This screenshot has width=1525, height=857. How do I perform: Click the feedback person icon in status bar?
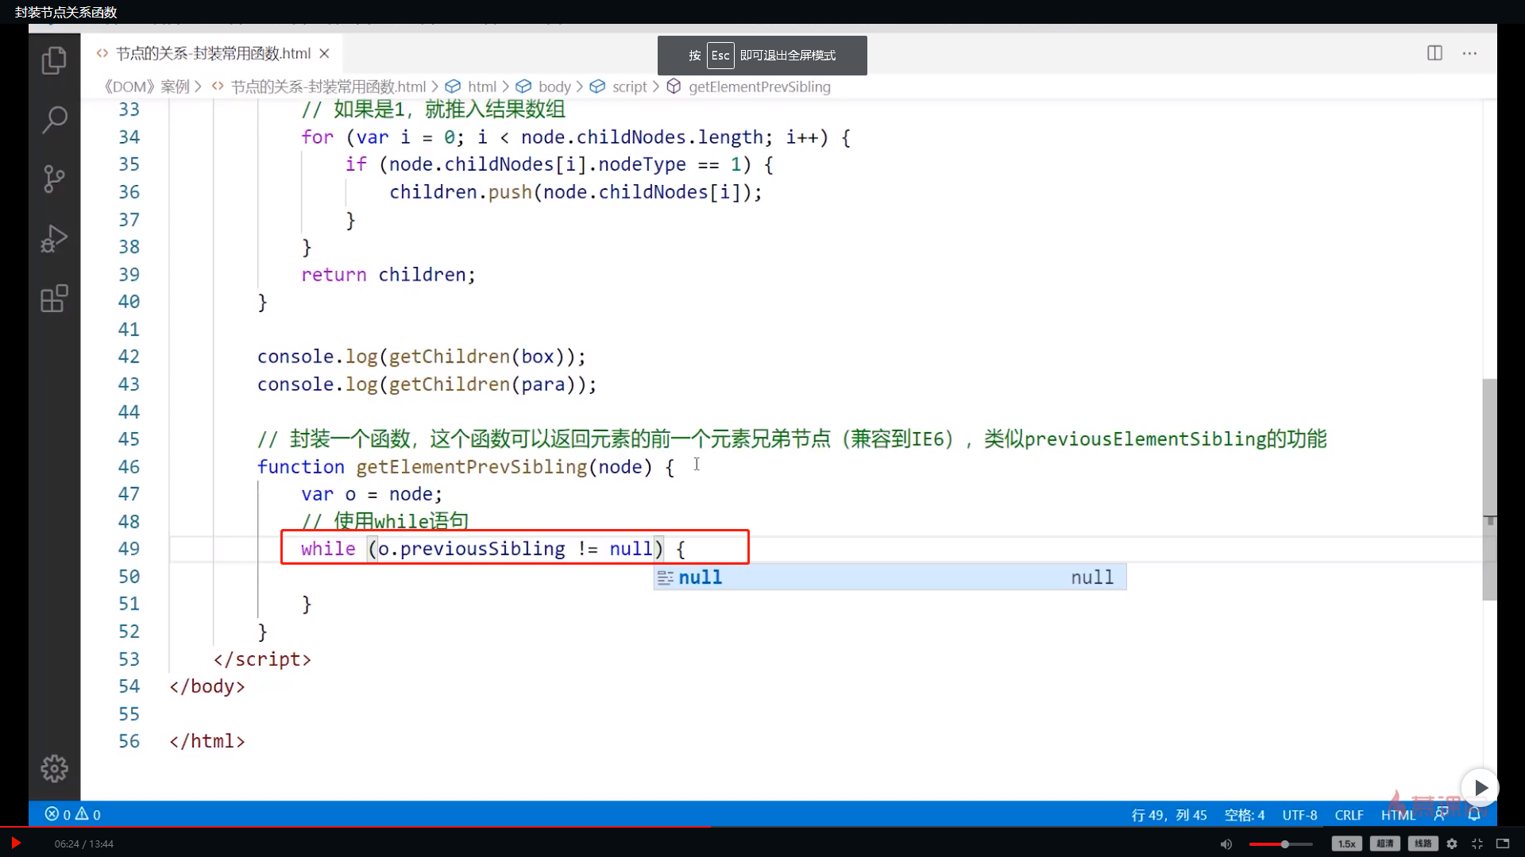(1440, 814)
